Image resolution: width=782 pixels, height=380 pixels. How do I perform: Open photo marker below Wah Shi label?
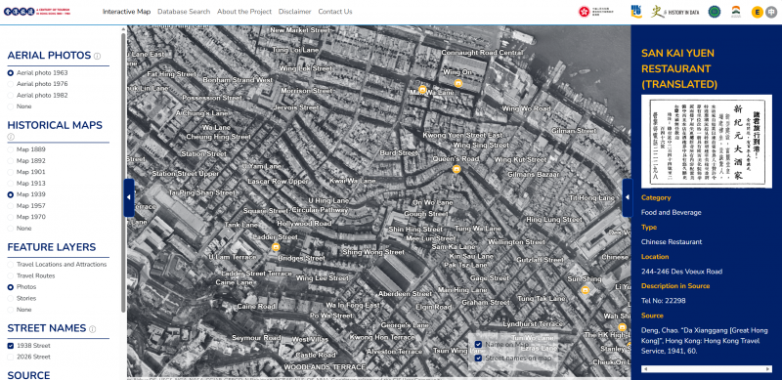tap(622, 327)
